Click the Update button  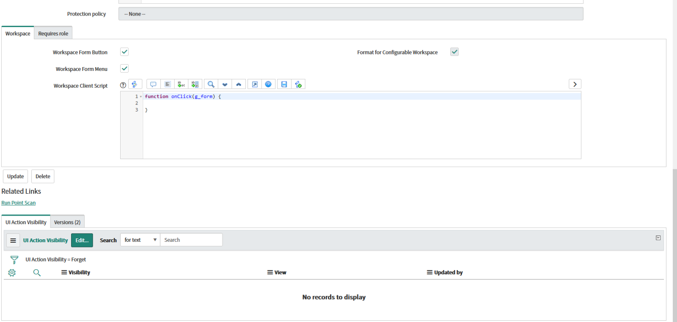[x=15, y=176]
